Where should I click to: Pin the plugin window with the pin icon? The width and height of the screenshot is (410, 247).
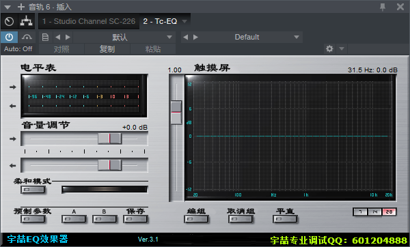[x=383, y=7]
